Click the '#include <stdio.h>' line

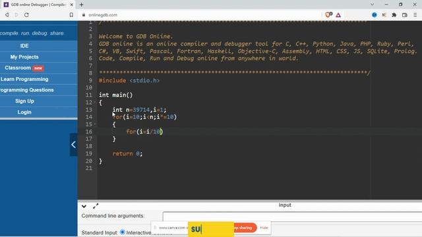[x=129, y=80]
